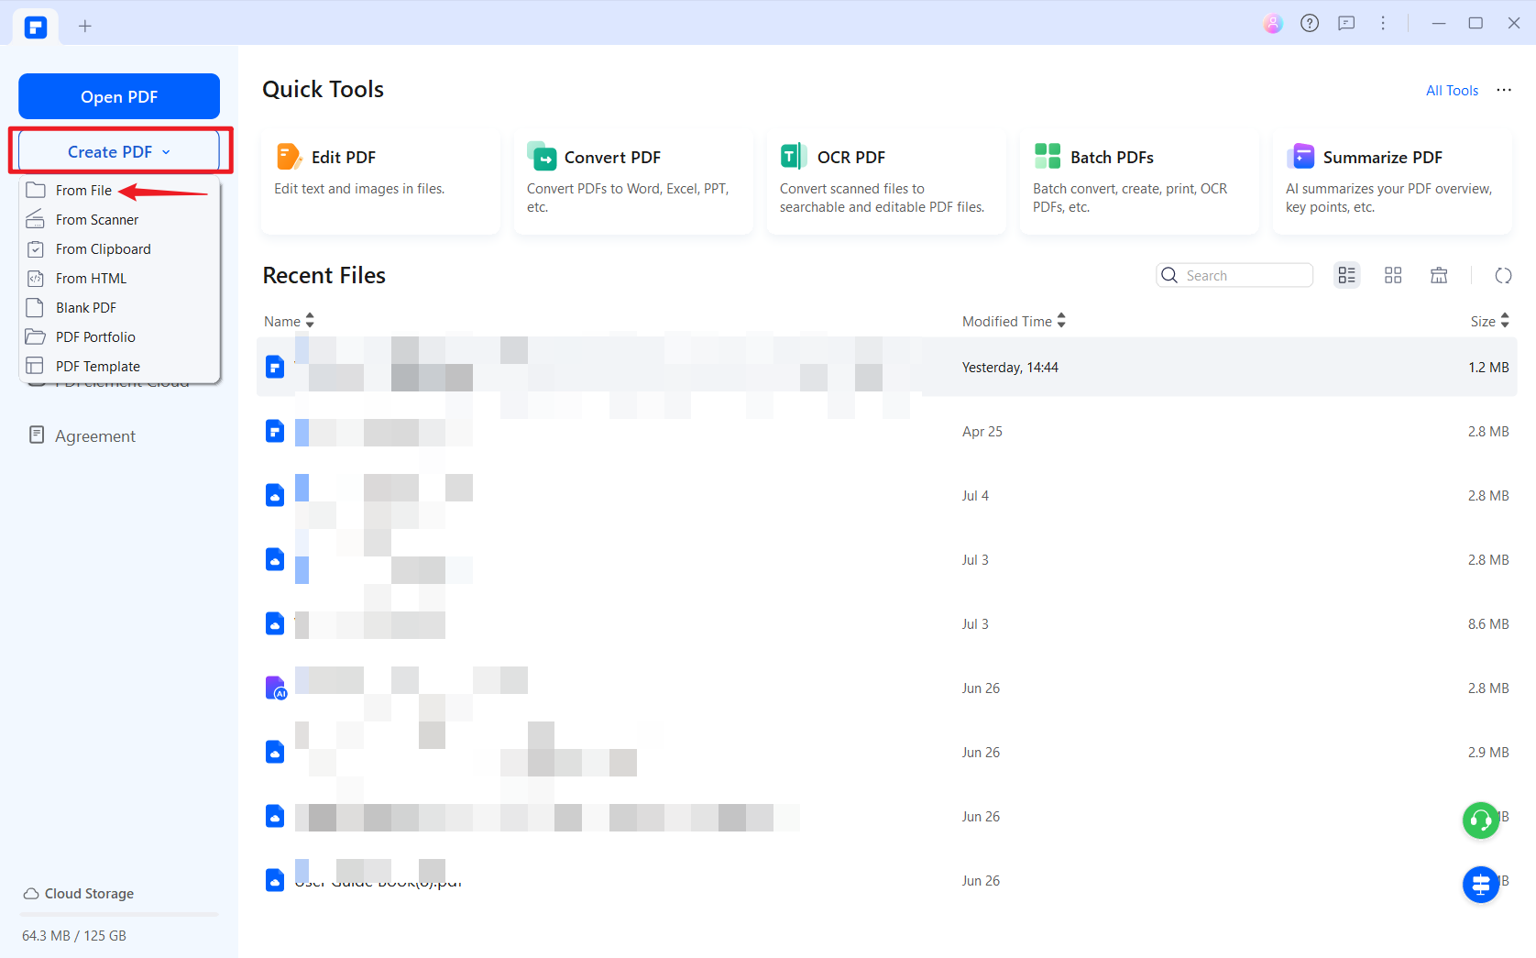Open the vertical three-dot title bar menu
1536x958 pixels.
[x=1383, y=24]
